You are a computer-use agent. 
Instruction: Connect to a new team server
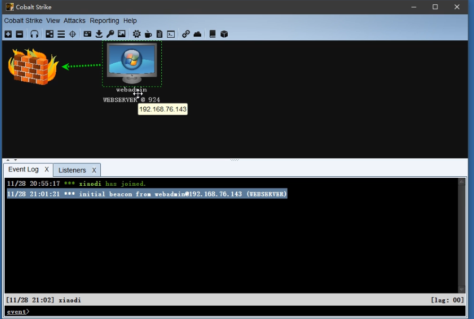[8, 34]
